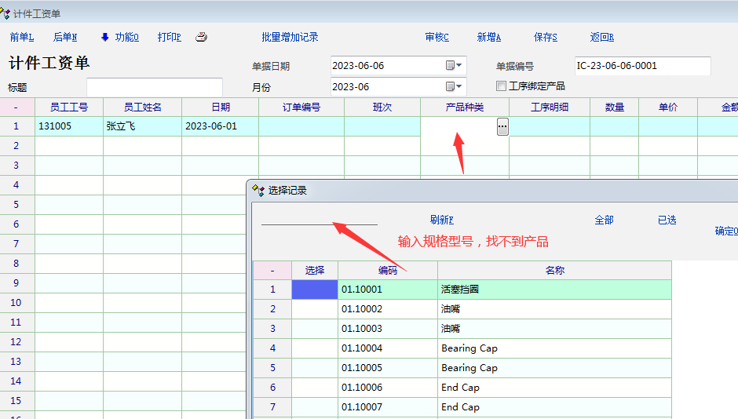The width and height of the screenshot is (738, 419).
Task: Go to previous record with 前单
Action: click(22, 37)
